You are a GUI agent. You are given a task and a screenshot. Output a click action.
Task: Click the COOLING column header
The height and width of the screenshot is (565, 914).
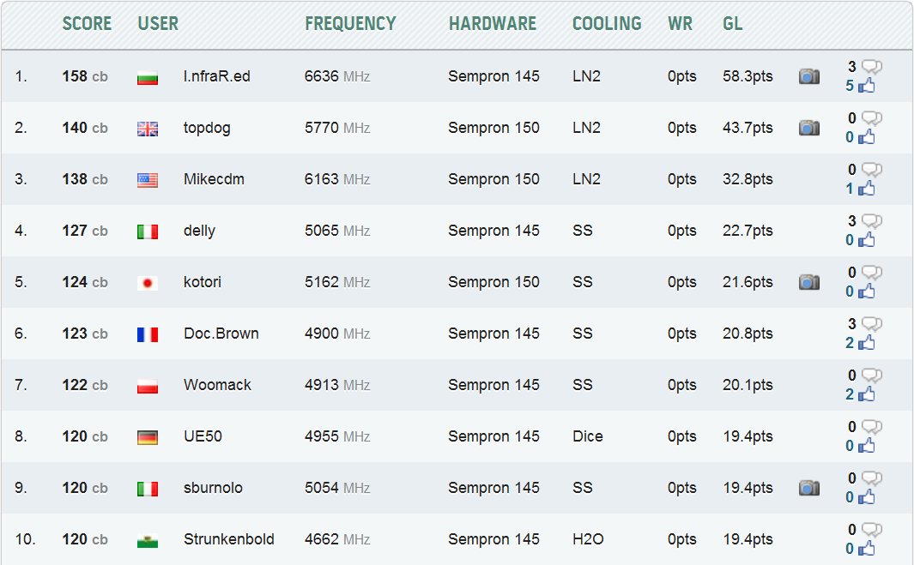pos(607,24)
